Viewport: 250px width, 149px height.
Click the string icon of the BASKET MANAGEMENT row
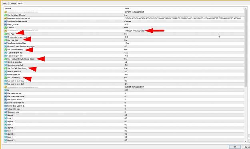[x=6, y=87]
